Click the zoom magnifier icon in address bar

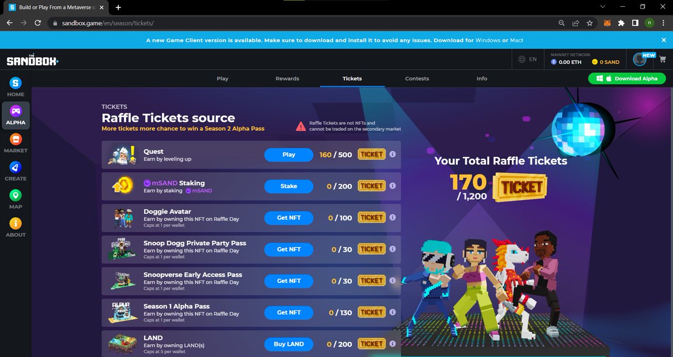[561, 23]
